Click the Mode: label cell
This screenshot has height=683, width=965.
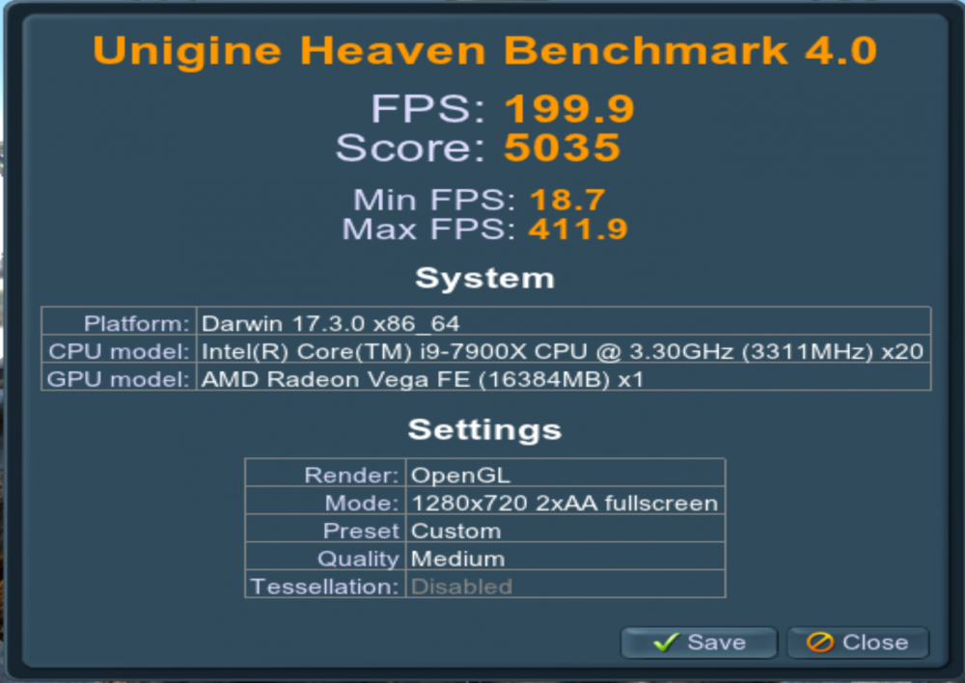(x=325, y=501)
